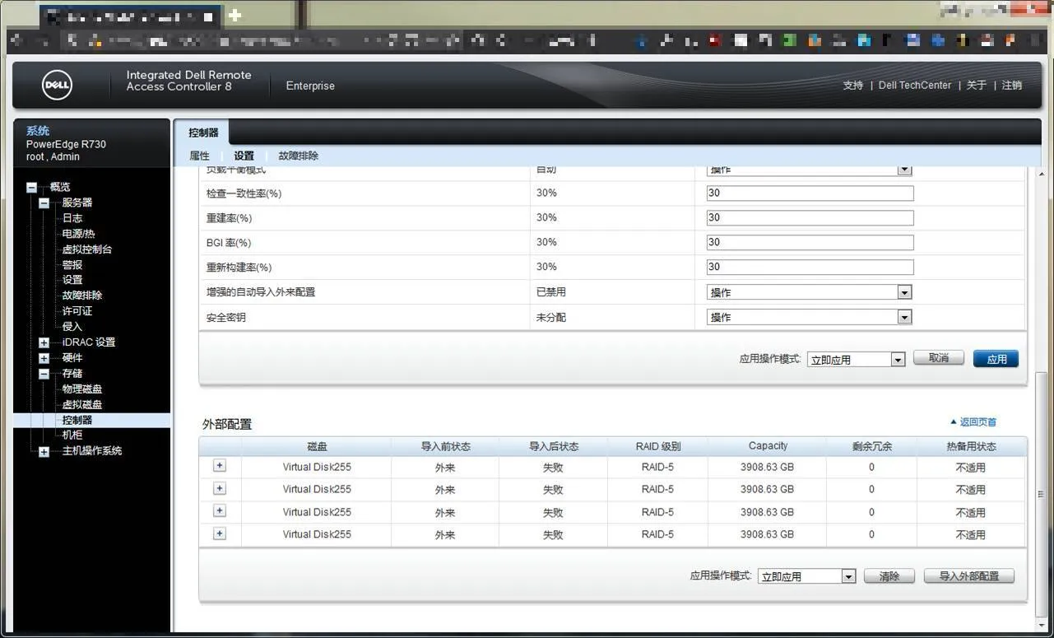
Task: Click the 取消 button
Action: coord(939,358)
